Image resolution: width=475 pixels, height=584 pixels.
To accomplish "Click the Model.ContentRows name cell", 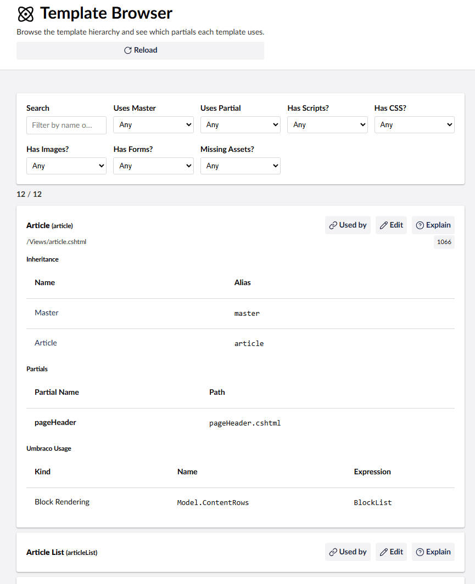I will (213, 503).
